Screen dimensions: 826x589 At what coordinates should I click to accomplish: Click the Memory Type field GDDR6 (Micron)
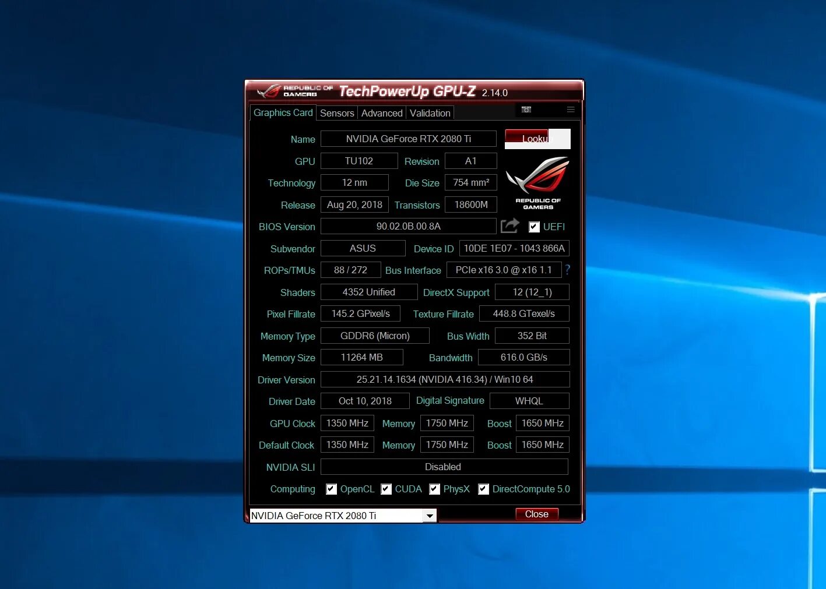(375, 336)
